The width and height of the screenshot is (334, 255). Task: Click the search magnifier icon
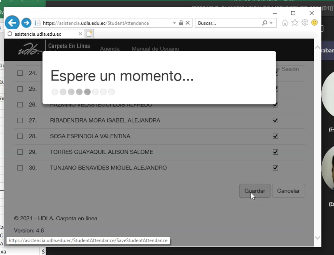[x=264, y=23]
